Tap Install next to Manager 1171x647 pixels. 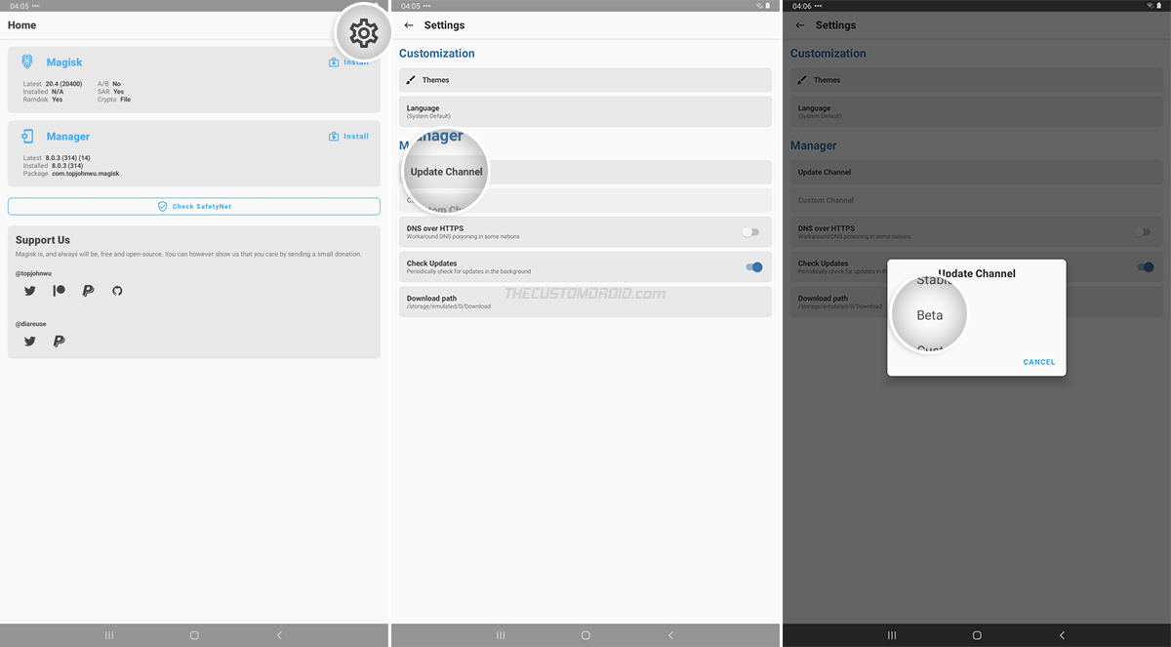(x=348, y=136)
